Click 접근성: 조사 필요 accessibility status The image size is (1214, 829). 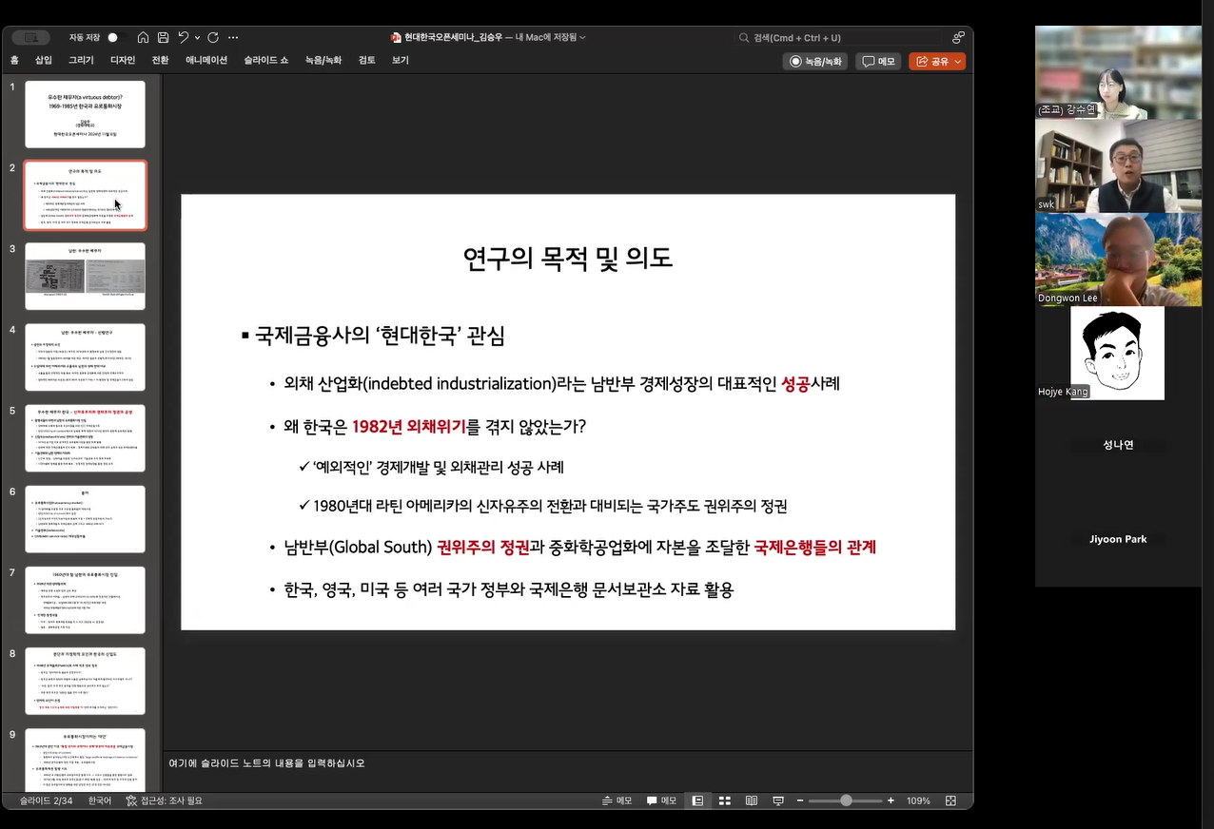click(x=164, y=800)
